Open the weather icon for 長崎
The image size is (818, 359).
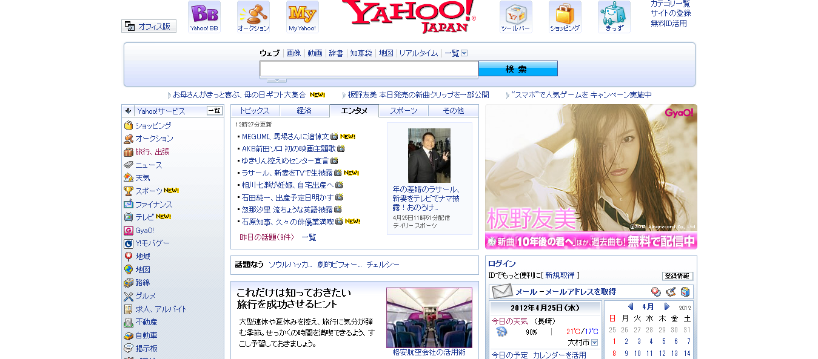point(501,331)
